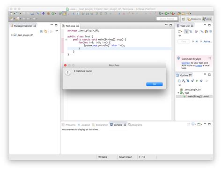Minimize the Console view

coord(205,124)
